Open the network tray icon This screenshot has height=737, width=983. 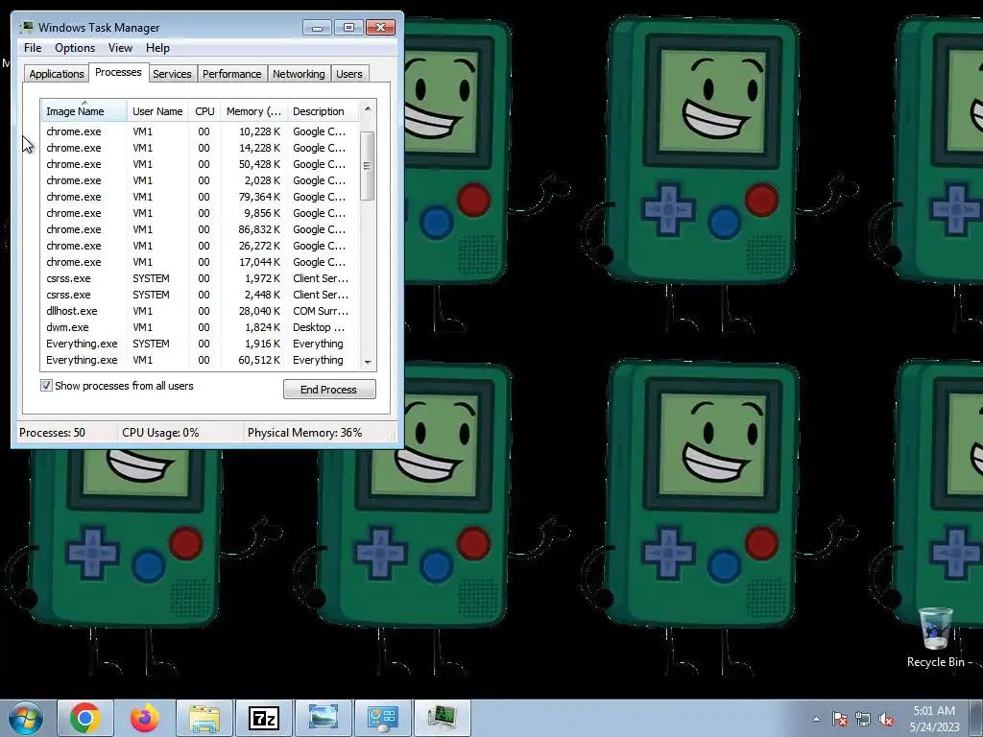pos(863,719)
